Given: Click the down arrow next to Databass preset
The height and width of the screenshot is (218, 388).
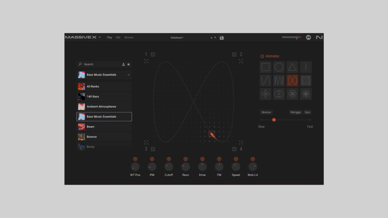Looking at the screenshot, I should tap(215, 37).
